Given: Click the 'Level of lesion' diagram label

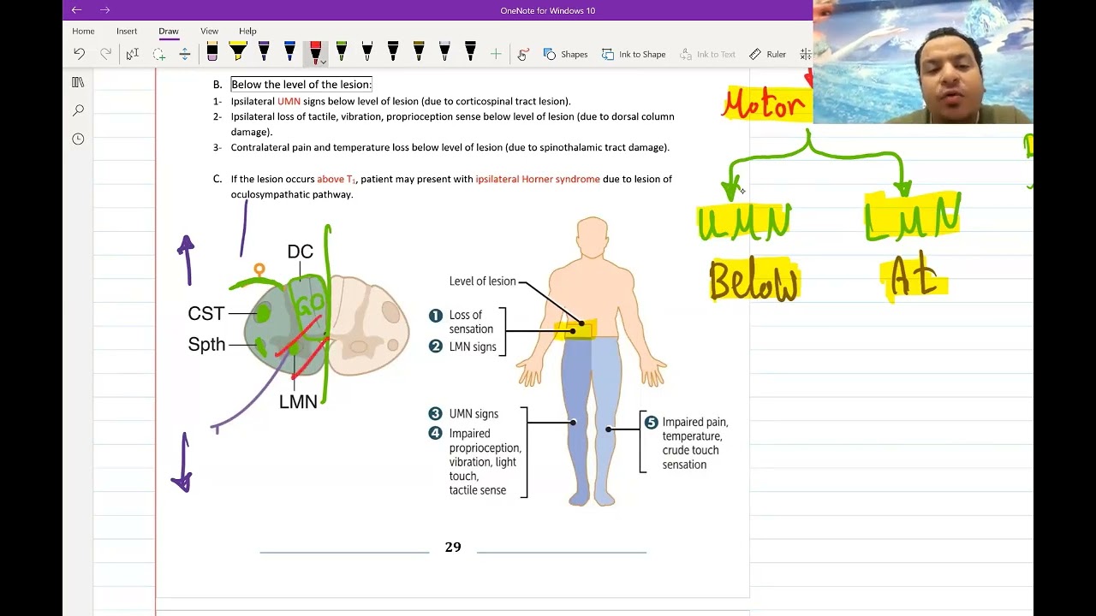Looking at the screenshot, I should (483, 281).
